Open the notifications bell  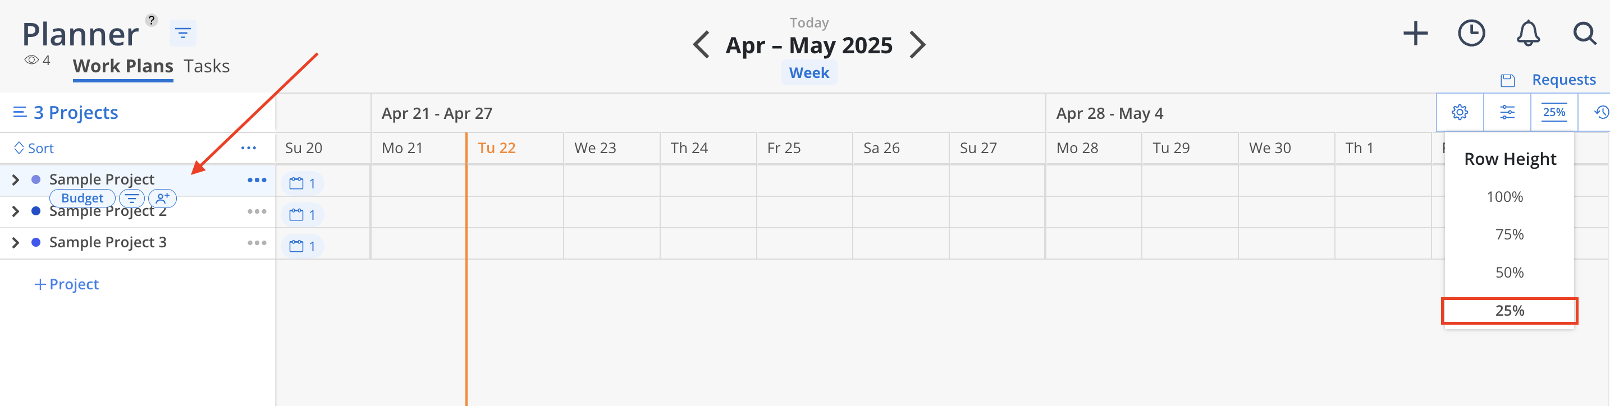[1527, 33]
